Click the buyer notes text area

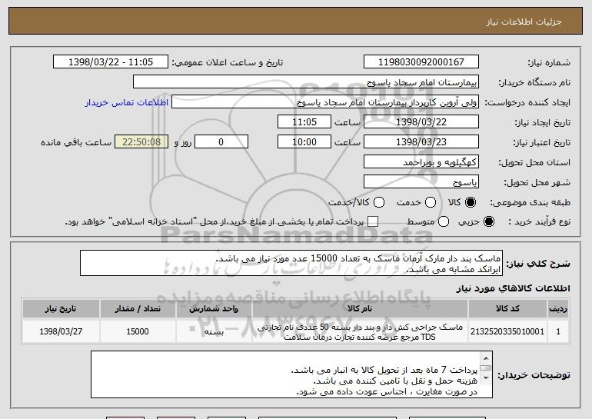pyautogui.click(x=291, y=374)
